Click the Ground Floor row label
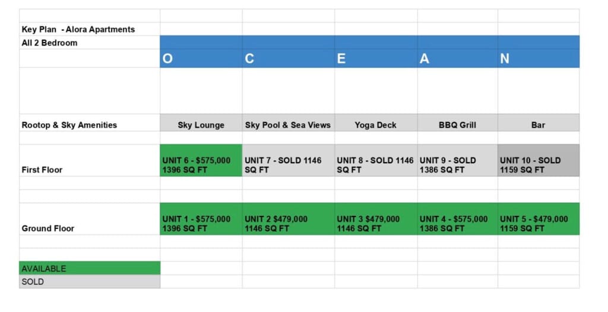608x312 pixels. coord(48,228)
